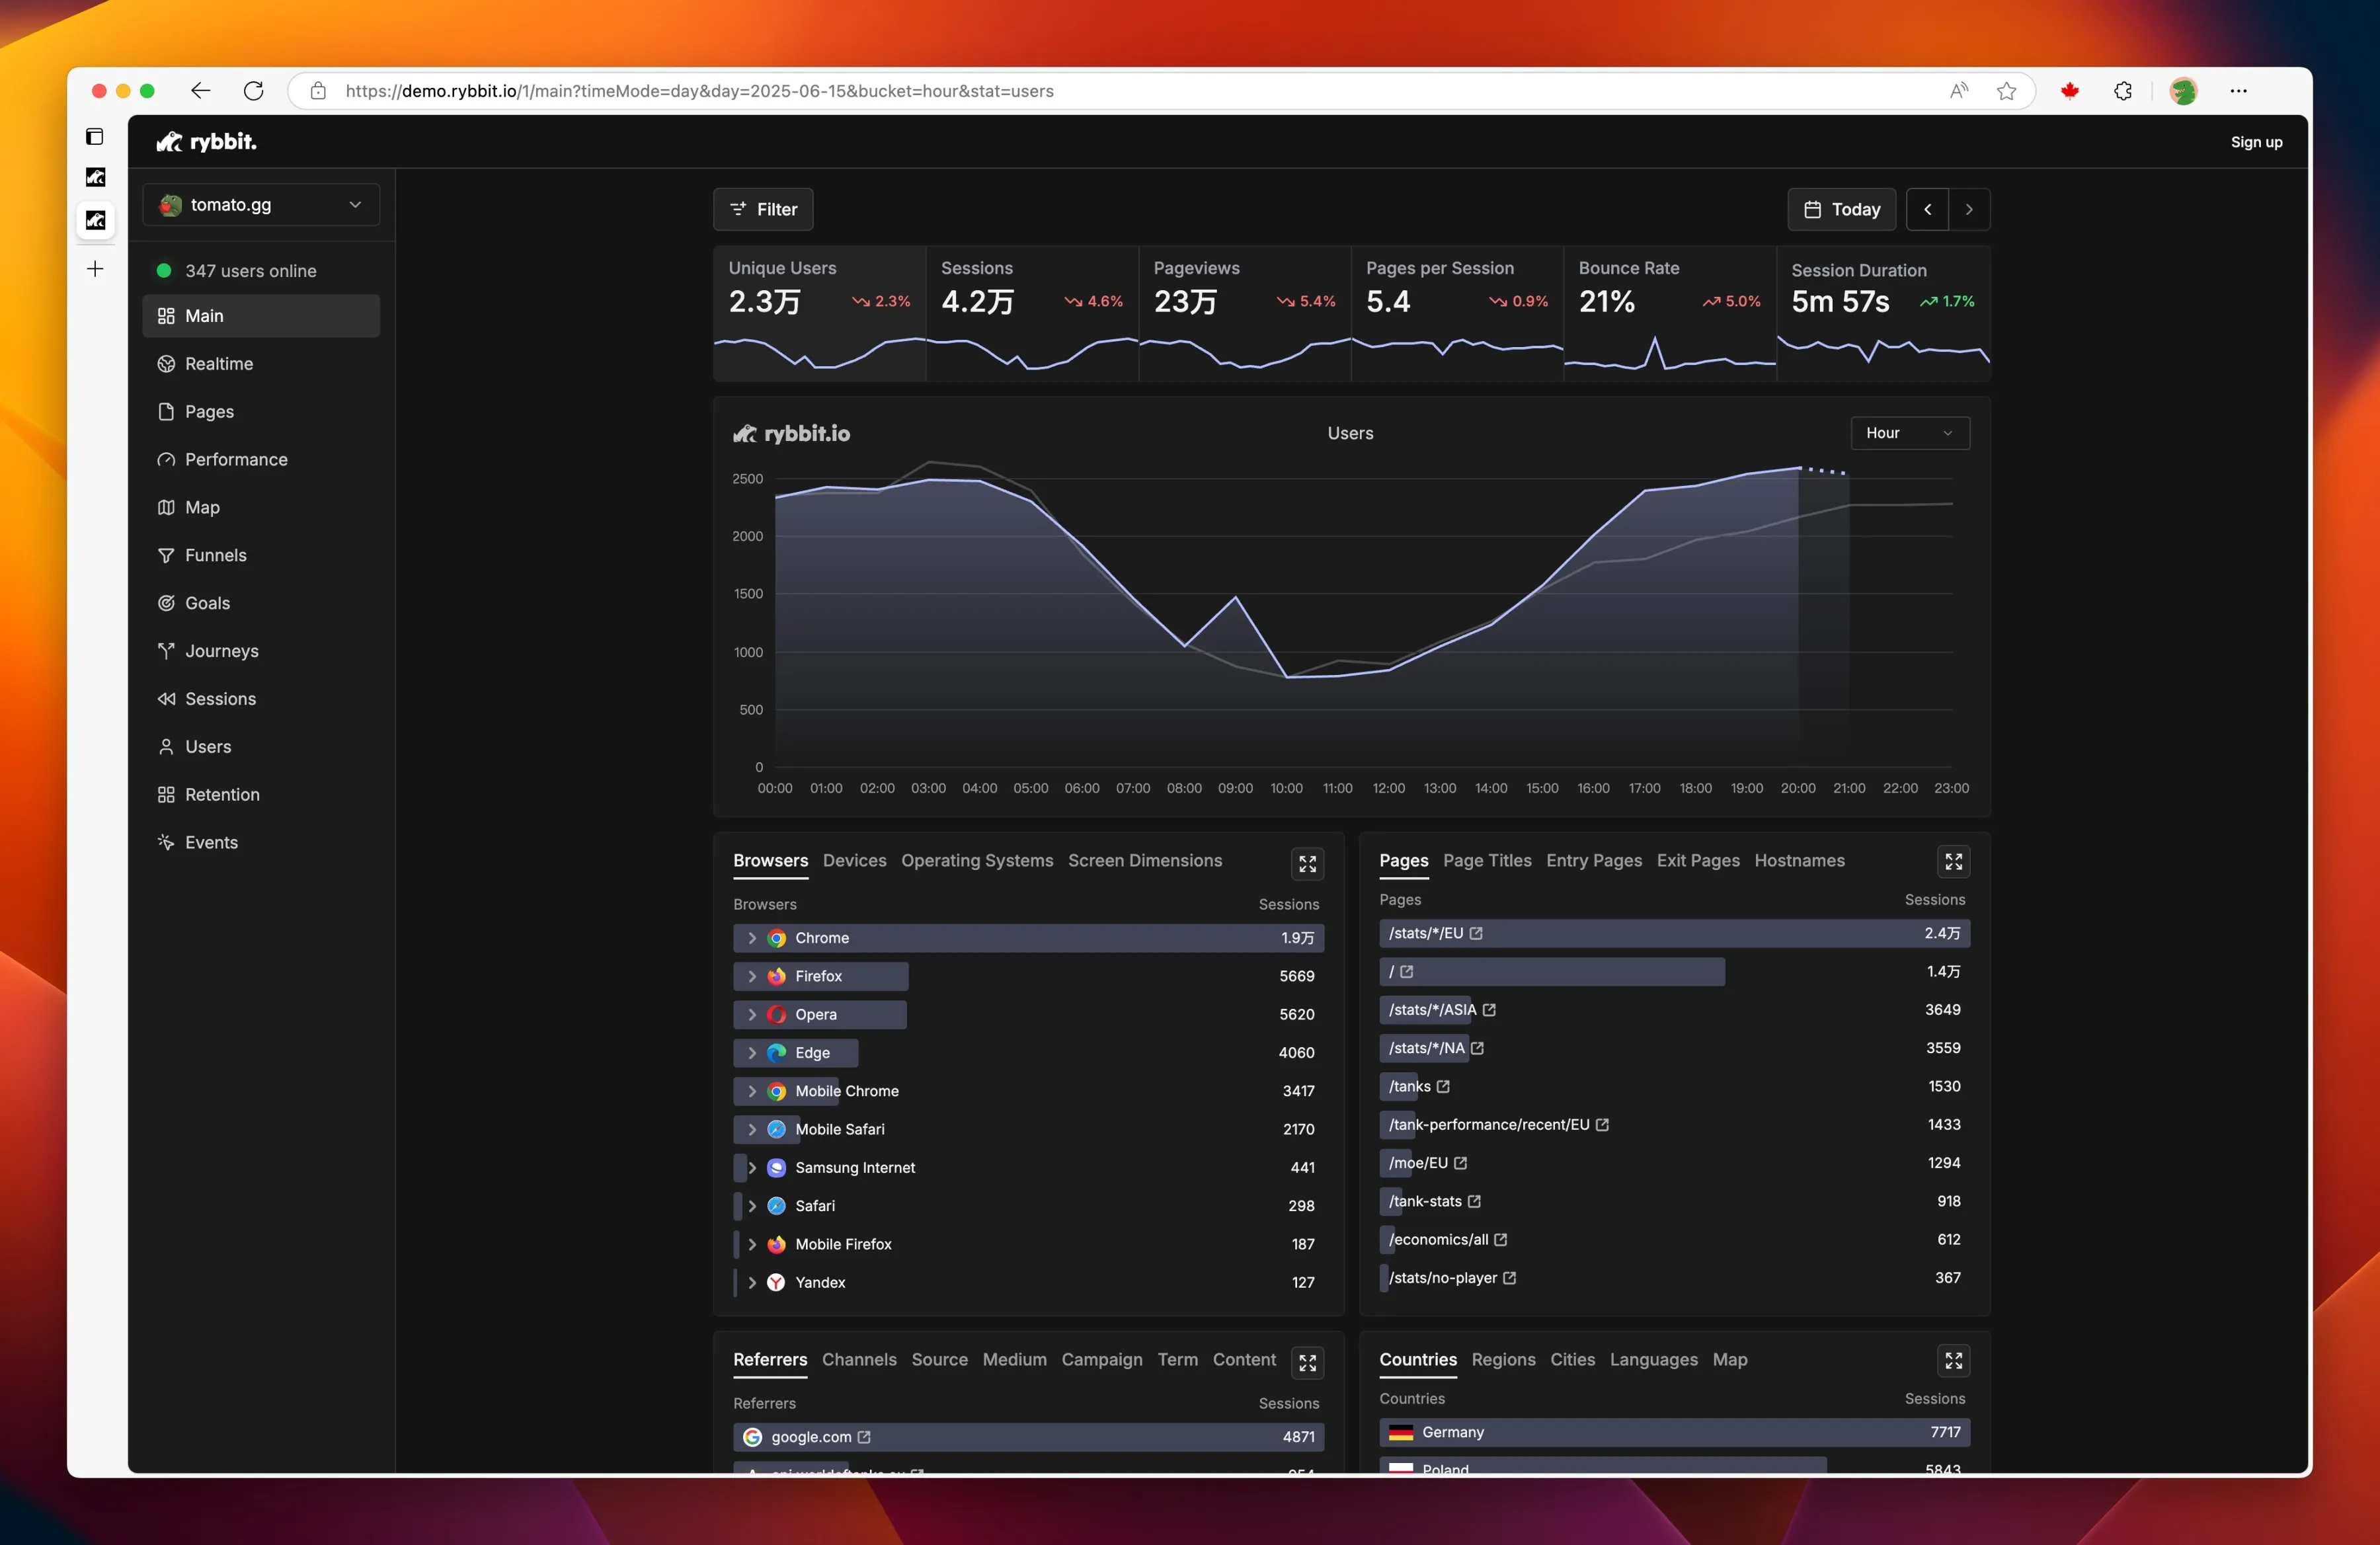Open the tomato.gg site selector dropdown
This screenshot has width=2380, height=1545.
point(260,205)
